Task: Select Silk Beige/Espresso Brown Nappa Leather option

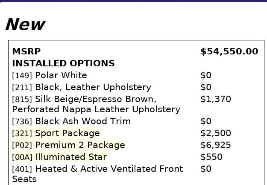Action: click(x=96, y=104)
